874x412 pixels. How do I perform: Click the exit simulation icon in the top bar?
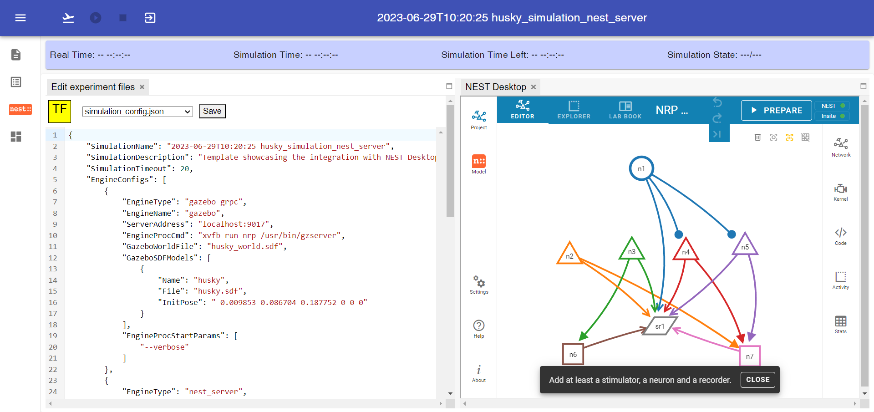pyautogui.click(x=150, y=18)
